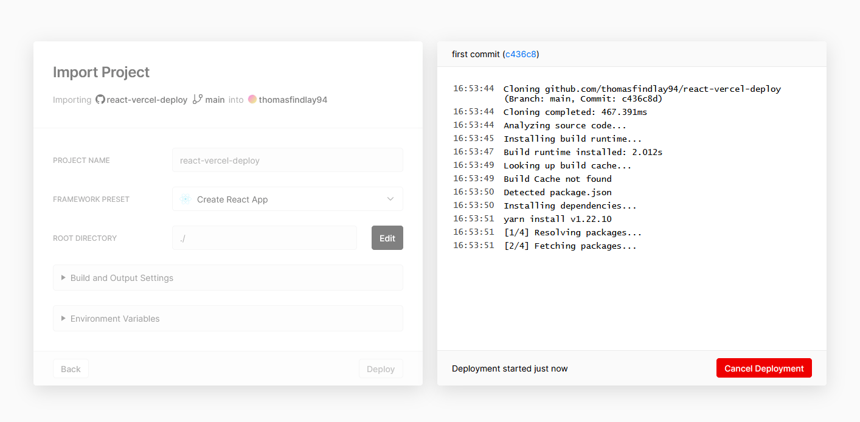Click the react-vercel-deploy repository name

(147, 100)
